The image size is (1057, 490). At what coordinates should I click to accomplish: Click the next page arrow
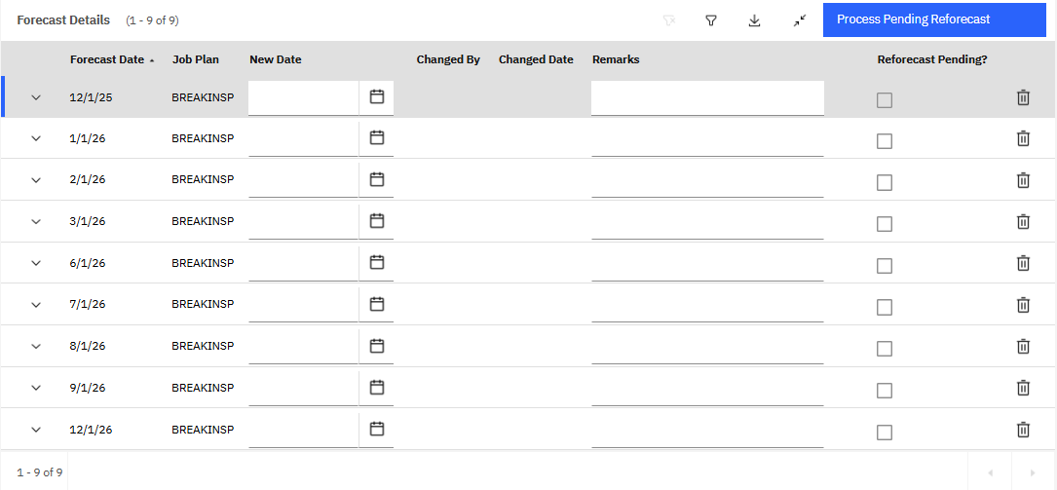pos(1033,472)
